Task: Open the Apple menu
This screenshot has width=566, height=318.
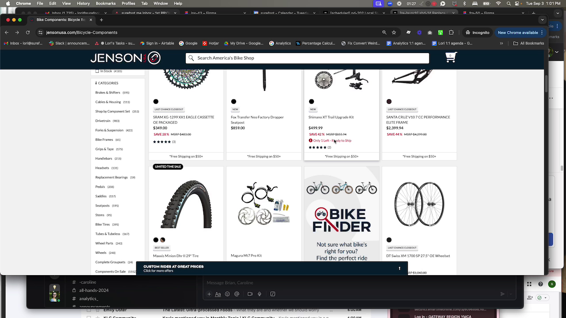Action: click(8, 4)
